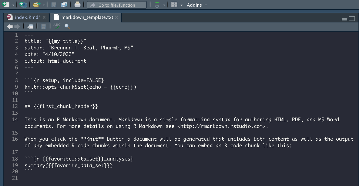Click the file icon on markdown_template.txt tab
The width and height of the screenshot is (359, 186).
point(56,17)
